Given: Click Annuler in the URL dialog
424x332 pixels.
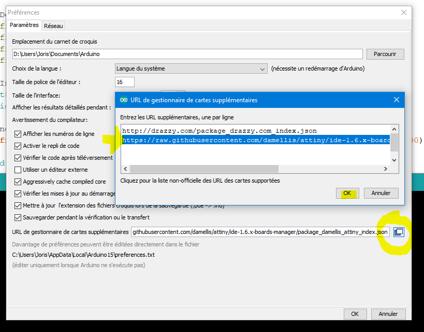Looking at the screenshot, I should pyautogui.click(x=381, y=193).
